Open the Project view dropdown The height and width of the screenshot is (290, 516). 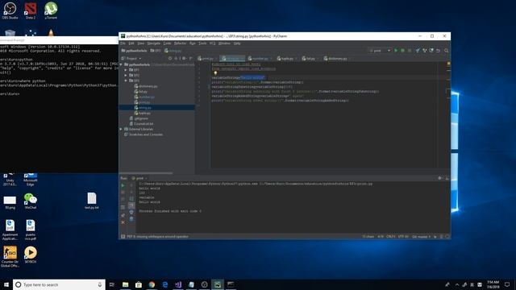131,59
